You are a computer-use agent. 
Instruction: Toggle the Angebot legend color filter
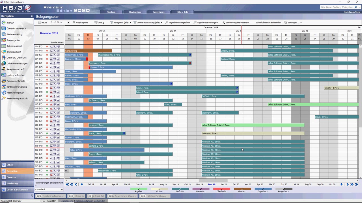click(139, 189)
